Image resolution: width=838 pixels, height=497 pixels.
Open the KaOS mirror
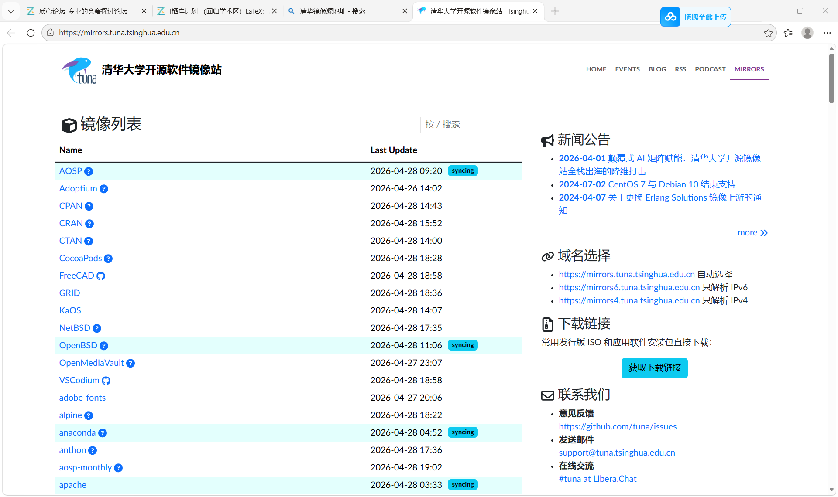[70, 311]
